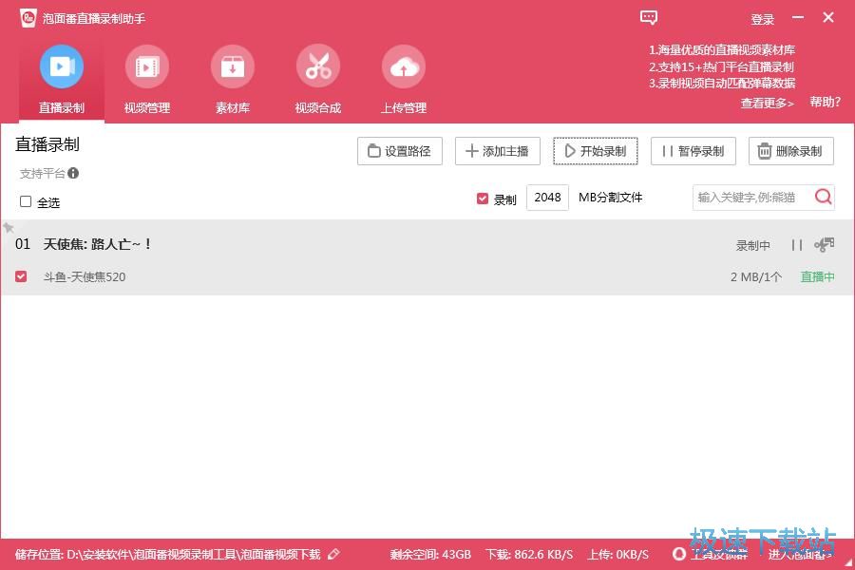Uncheck the 斗鱼-天使焦520 checkbox
This screenshot has height=570, width=855.
(21, 276)
